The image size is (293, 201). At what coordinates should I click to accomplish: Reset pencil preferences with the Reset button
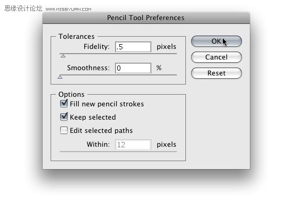[x=216, y=73]
